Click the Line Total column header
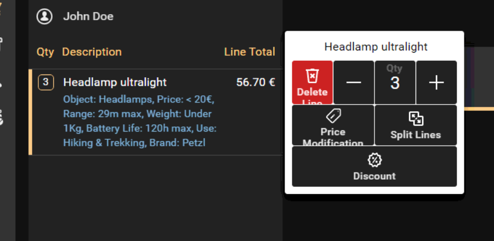 tap(249, 52)
